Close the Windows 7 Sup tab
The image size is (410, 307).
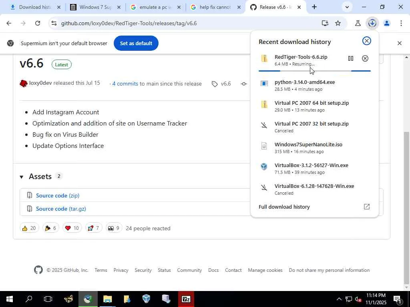(x=119, y=7)
